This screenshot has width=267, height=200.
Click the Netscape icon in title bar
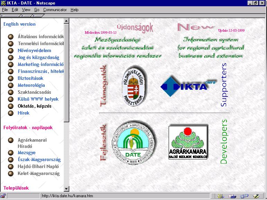[x=3, y=3]
